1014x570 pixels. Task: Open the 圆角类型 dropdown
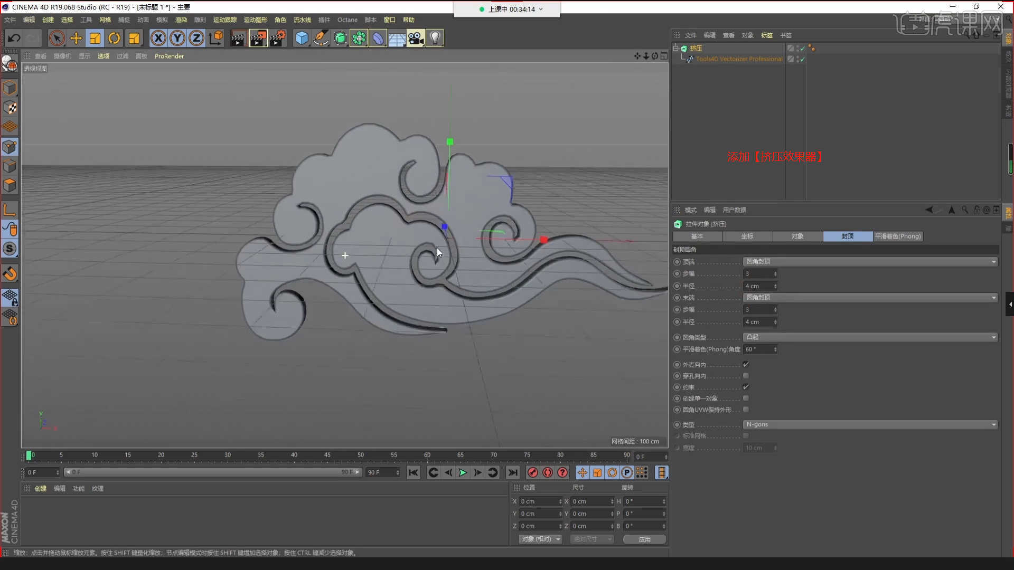click(x=870, y=337)
